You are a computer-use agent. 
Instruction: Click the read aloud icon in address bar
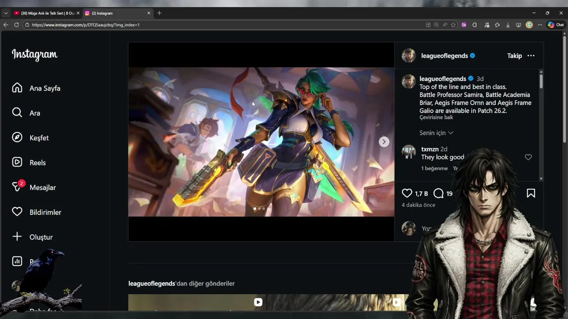[445, 25]
